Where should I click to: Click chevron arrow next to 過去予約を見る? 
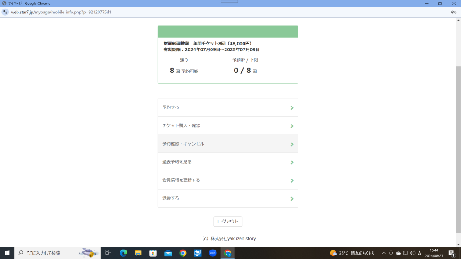292,162
